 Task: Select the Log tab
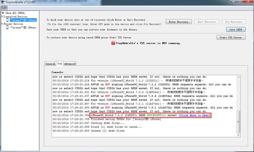coord(60,63)
